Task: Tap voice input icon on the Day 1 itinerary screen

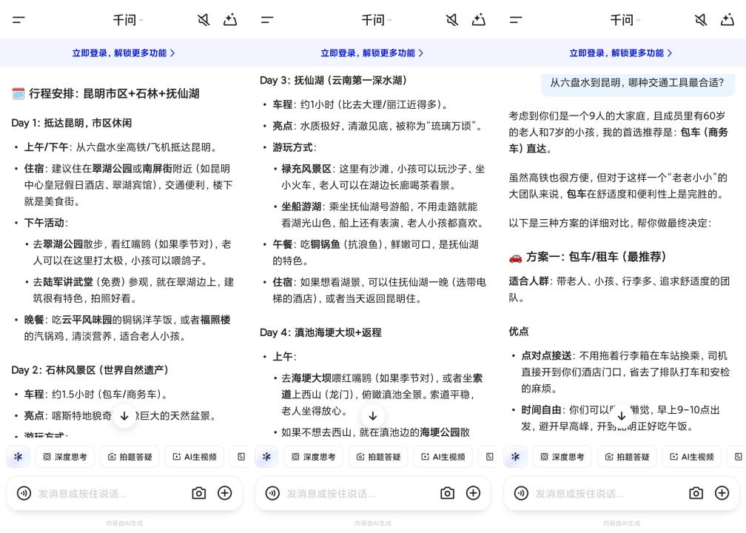Action: (24, 493)
